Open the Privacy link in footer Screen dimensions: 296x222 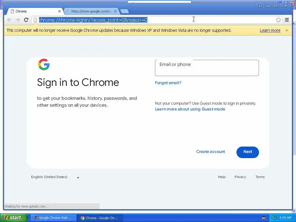pos(240,177)
